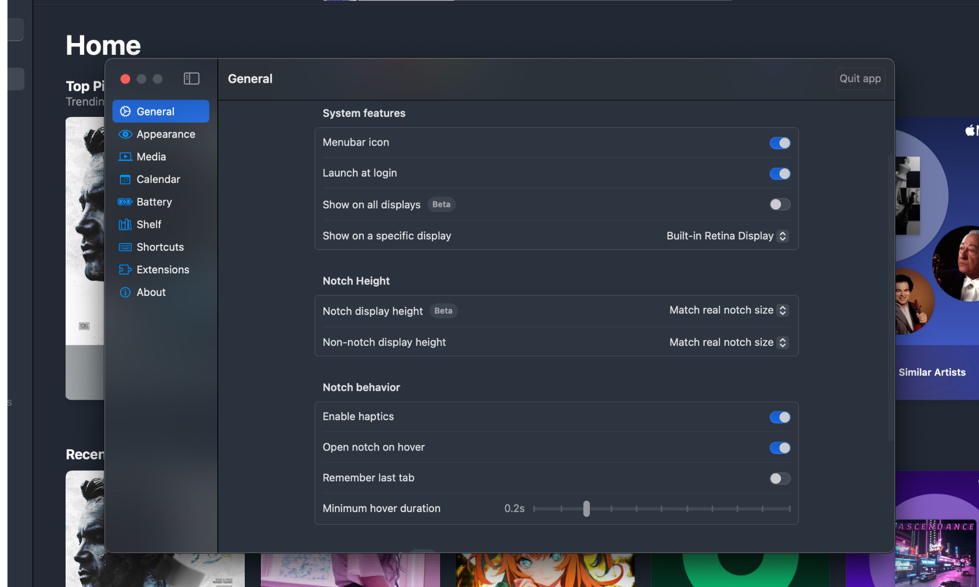The height and width of the screenshot is (587, 979).
Task: Turn on Remember last tab
Action: point(779,478)
